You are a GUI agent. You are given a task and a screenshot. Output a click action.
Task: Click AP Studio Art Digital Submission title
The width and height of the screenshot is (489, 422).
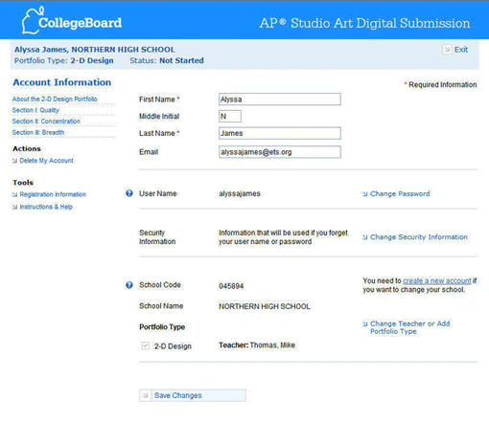[364, 23]
